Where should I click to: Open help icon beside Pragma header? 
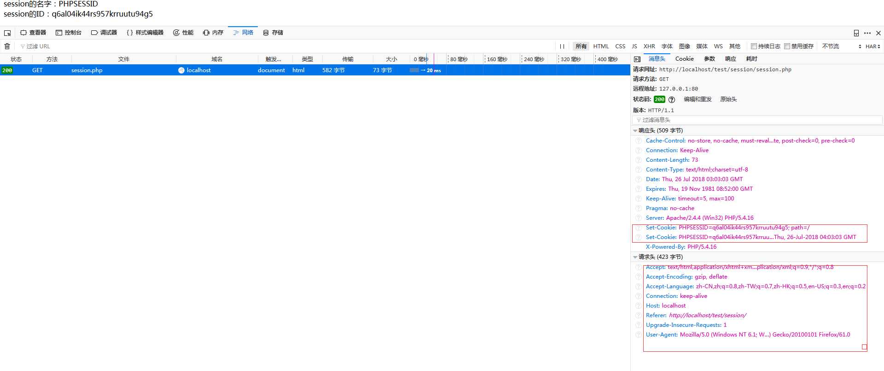pos(639,208)
